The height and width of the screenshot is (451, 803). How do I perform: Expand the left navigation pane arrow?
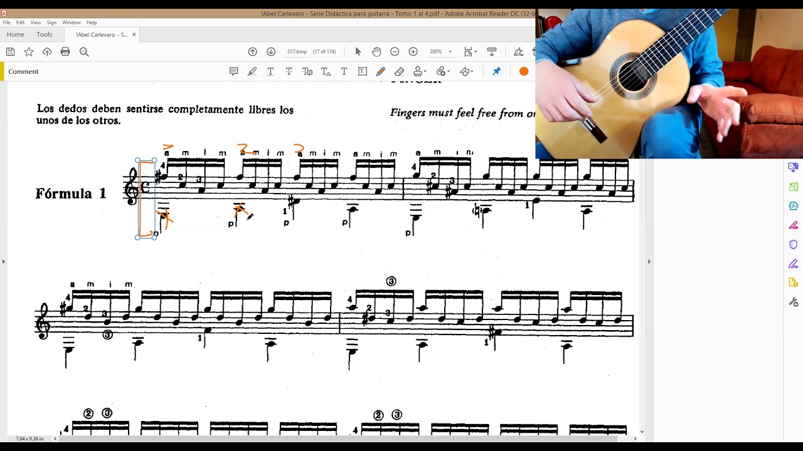(x=3, y=261)
